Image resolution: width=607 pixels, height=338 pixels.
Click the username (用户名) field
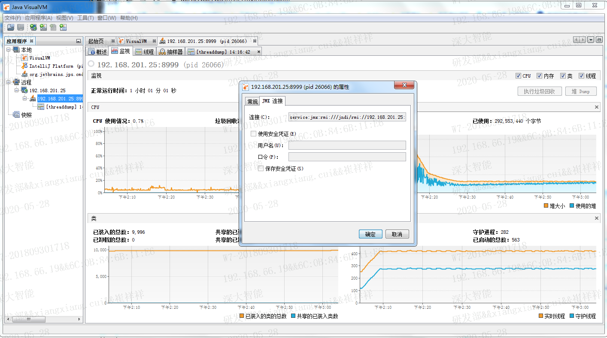[347, 145]
